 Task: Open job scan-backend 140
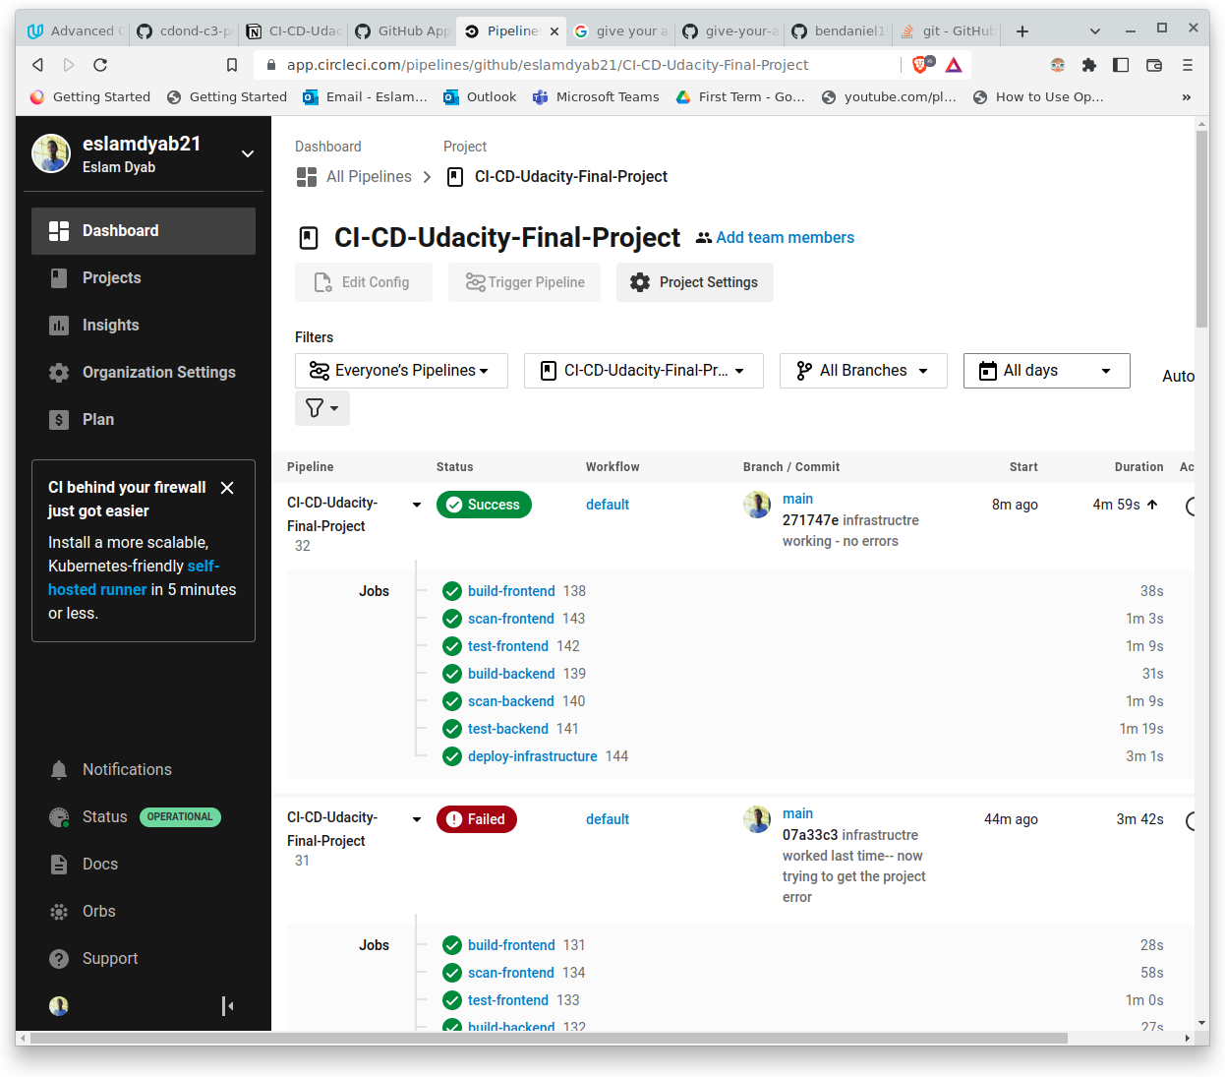(x=511, y=702)
